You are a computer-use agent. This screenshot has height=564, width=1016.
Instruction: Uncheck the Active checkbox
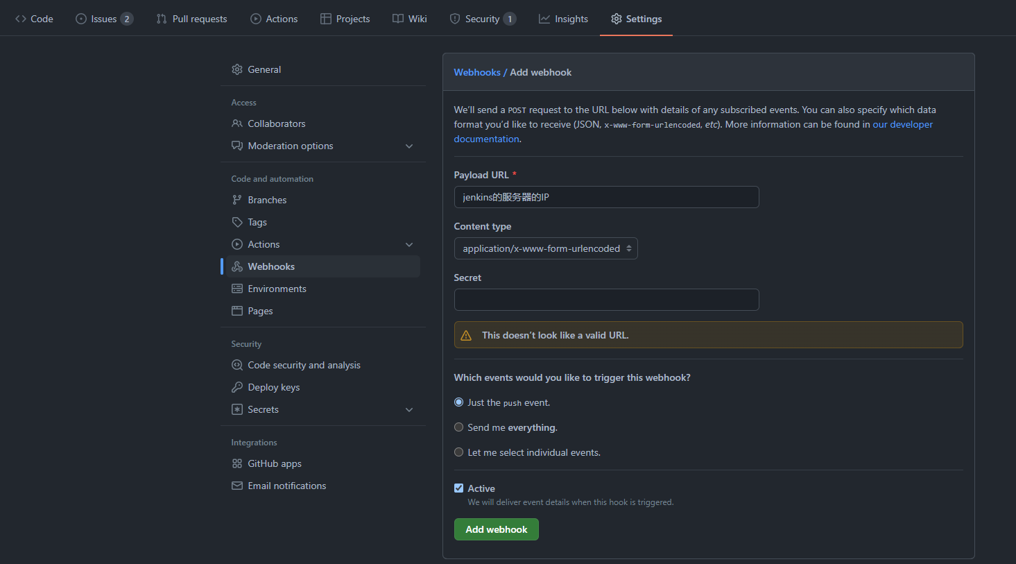tap(458, 488)
